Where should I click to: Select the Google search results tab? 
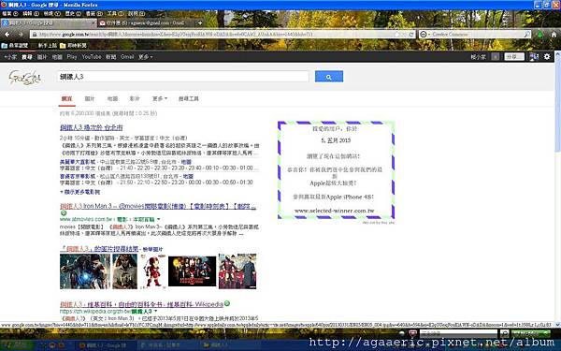tap(49, 22)
